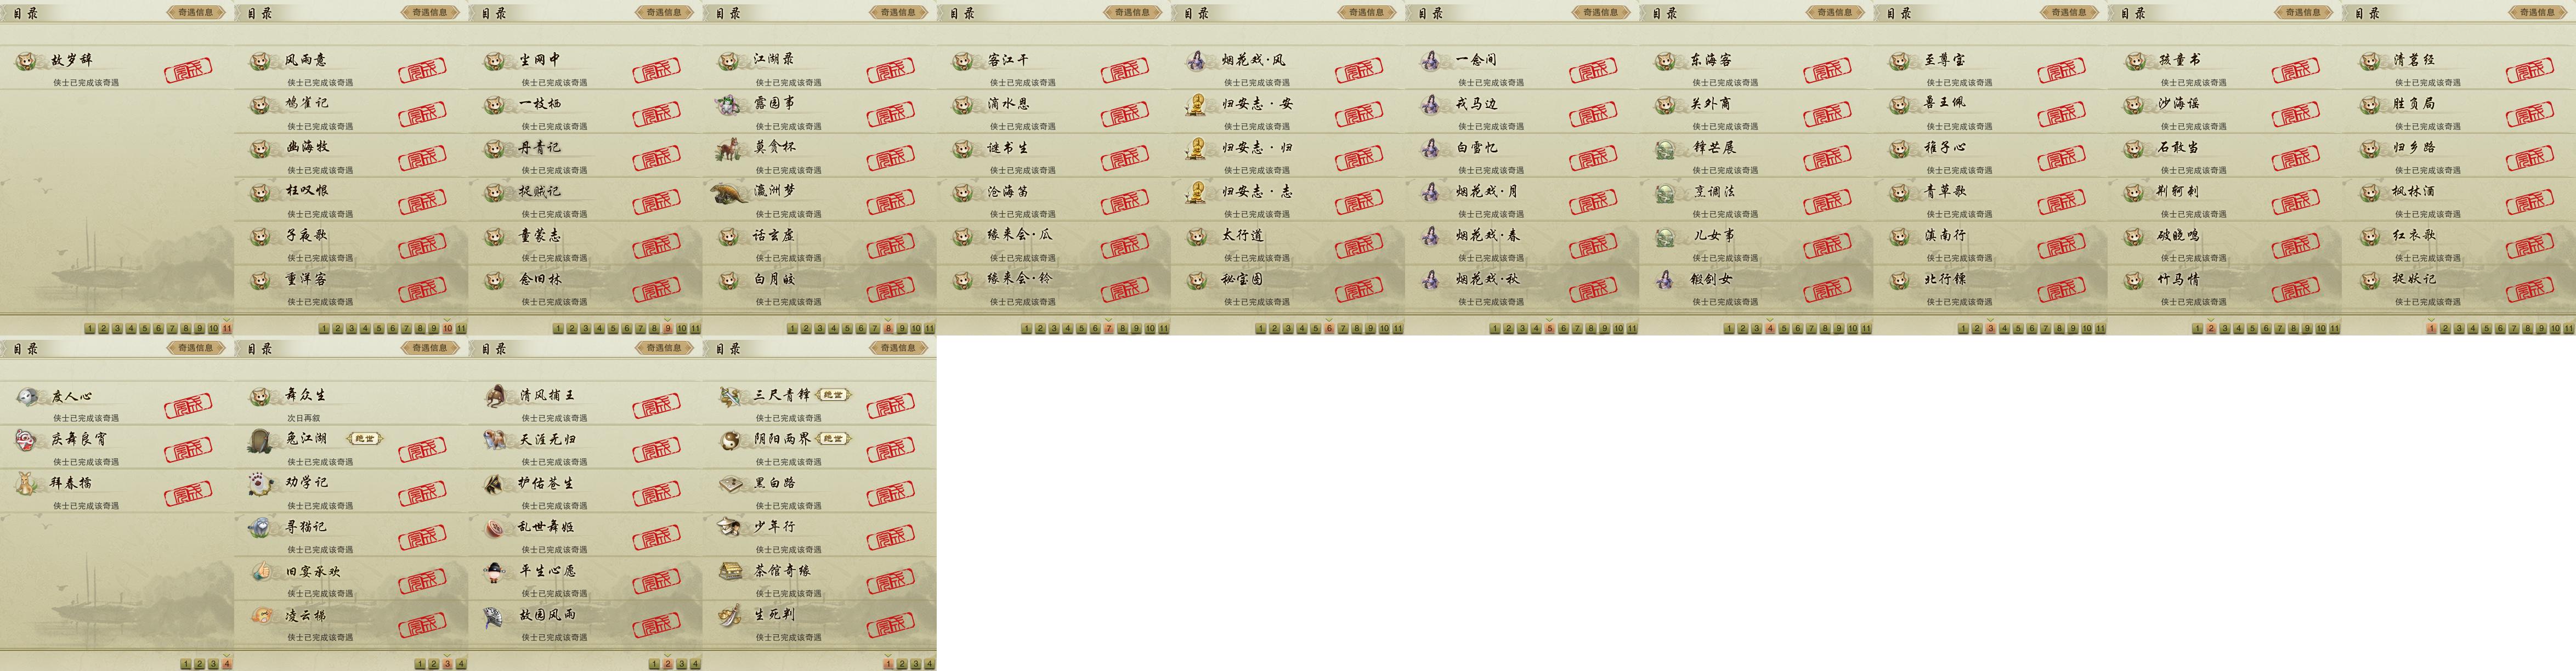
Task: Click the teahouse icon next to 茶馆奇缘
Action: click(x=732, y=571)
